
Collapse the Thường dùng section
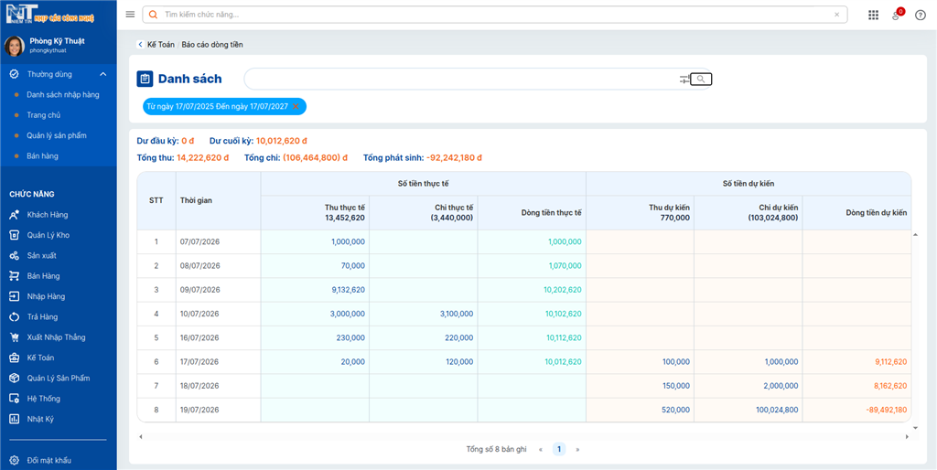point(102,74)
